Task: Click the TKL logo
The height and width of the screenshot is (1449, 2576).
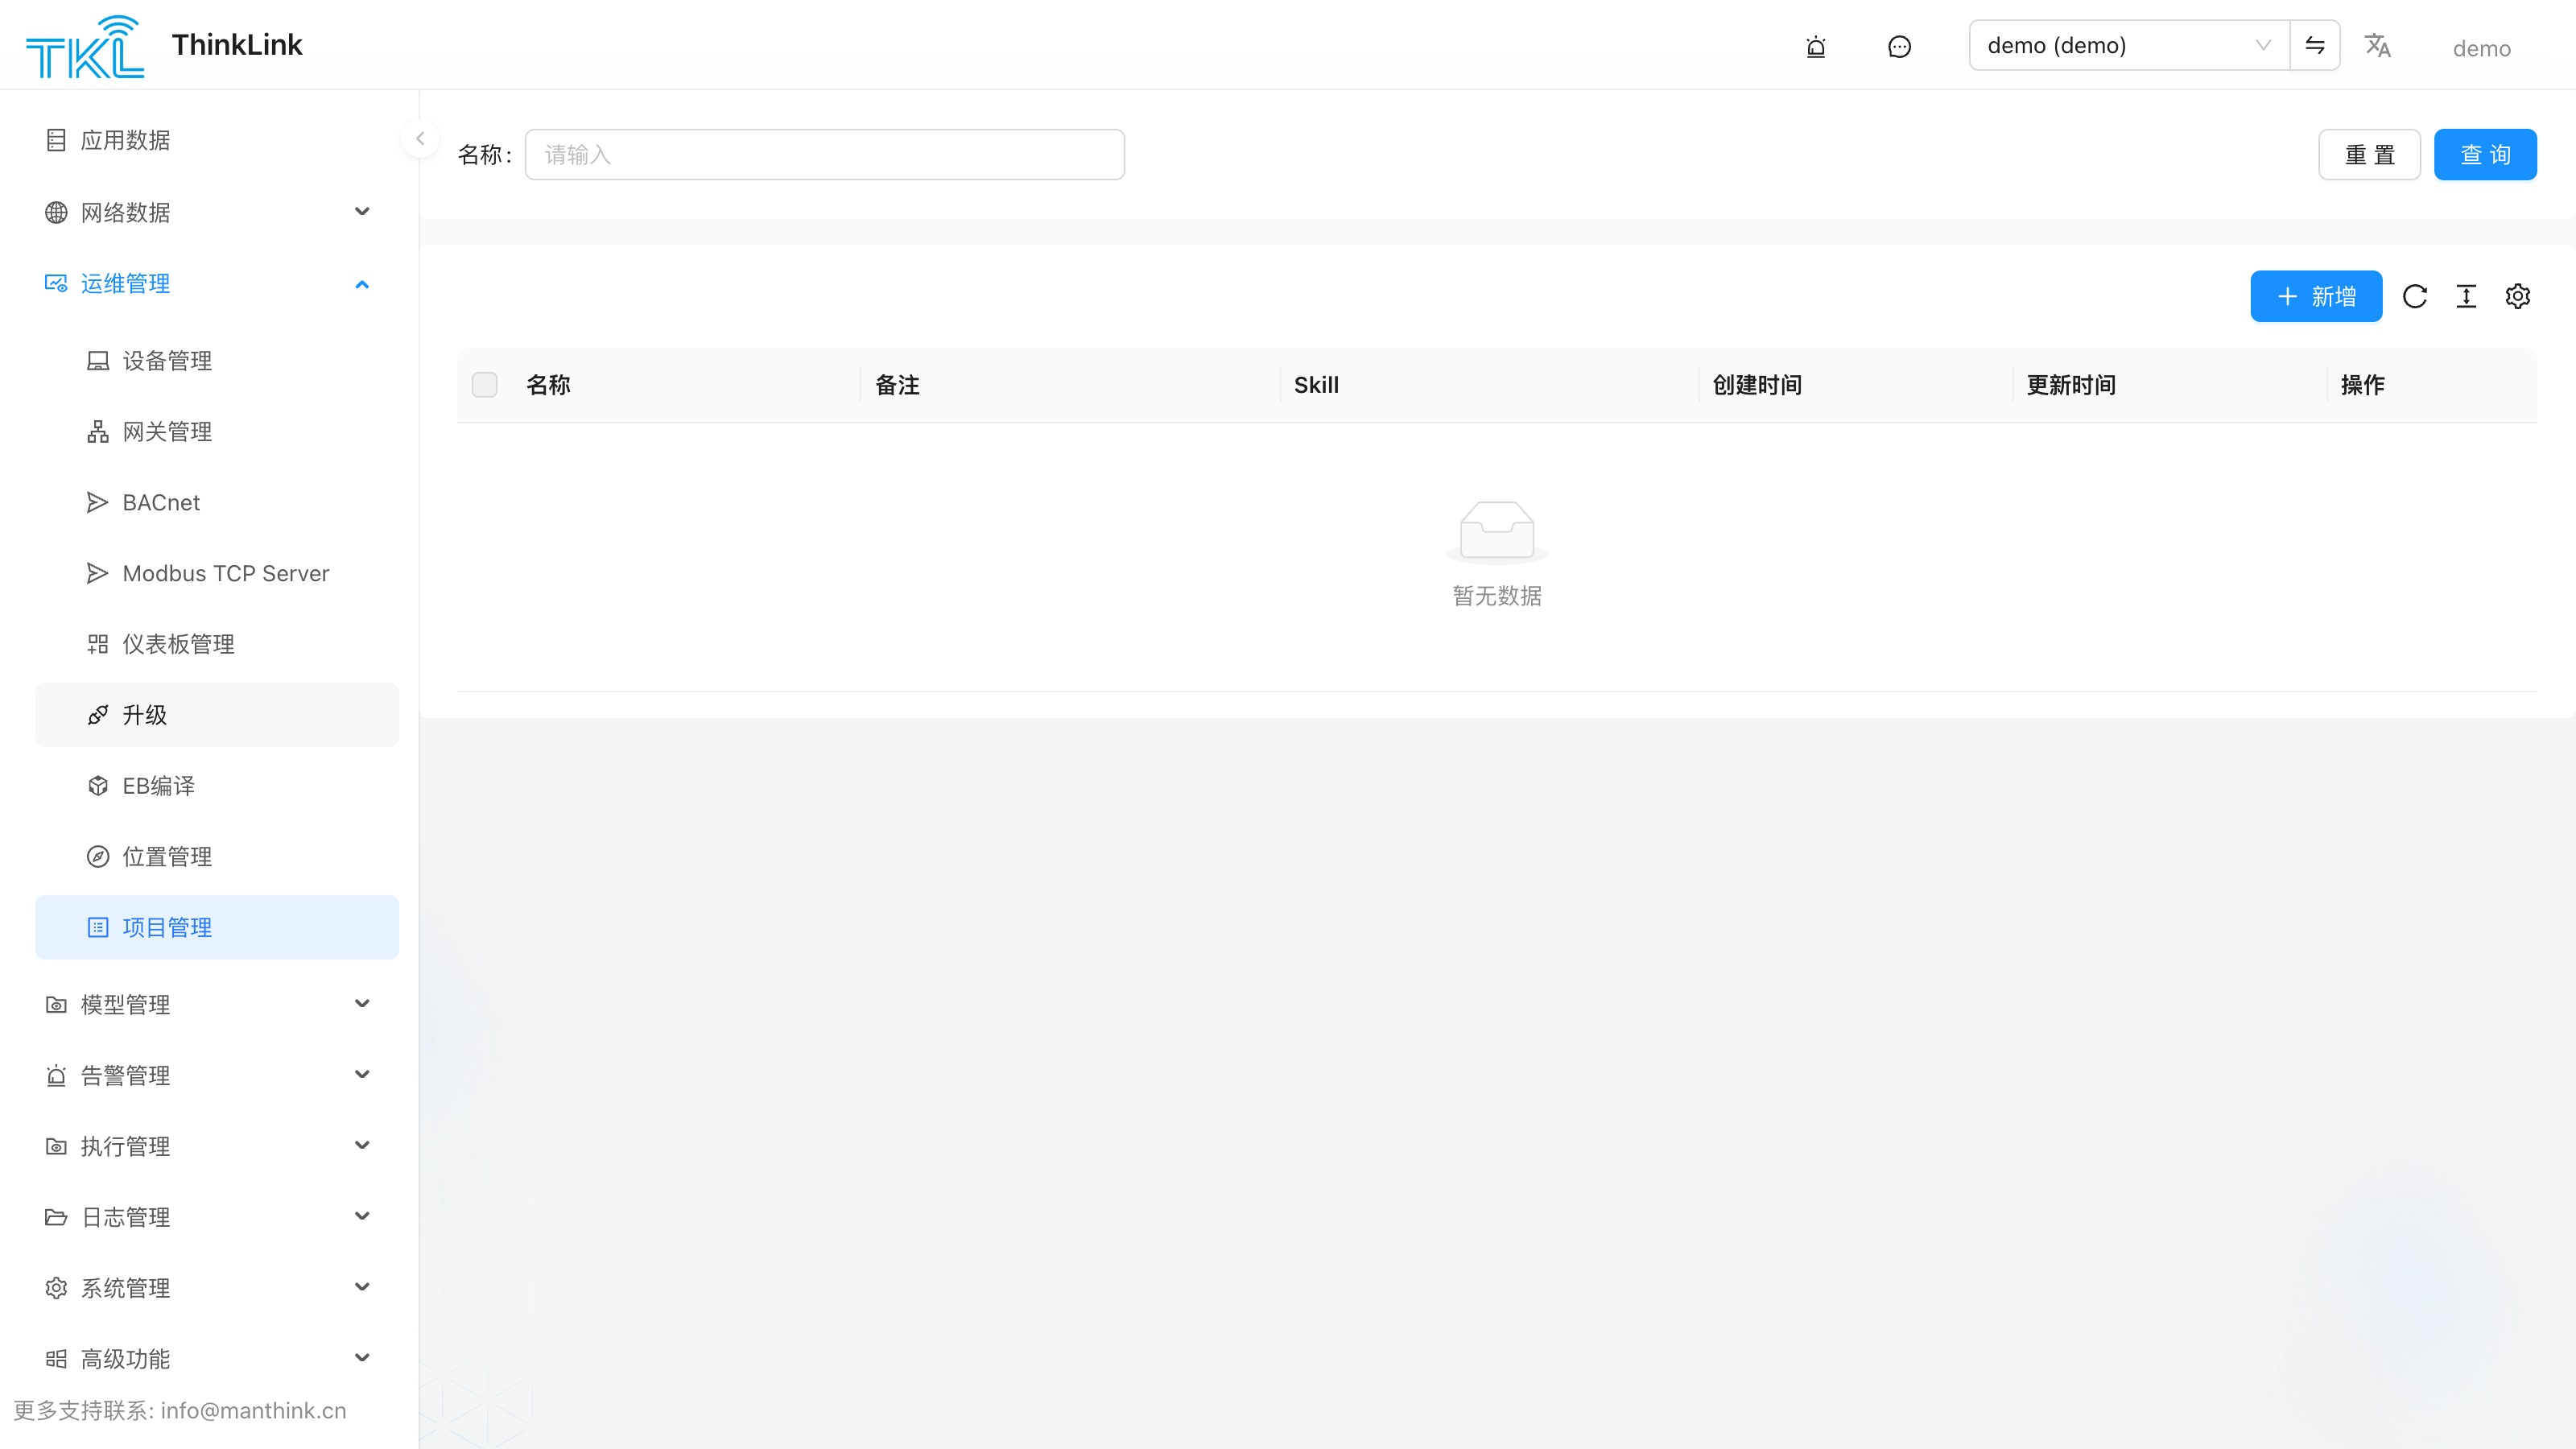Action: point(85,46)
